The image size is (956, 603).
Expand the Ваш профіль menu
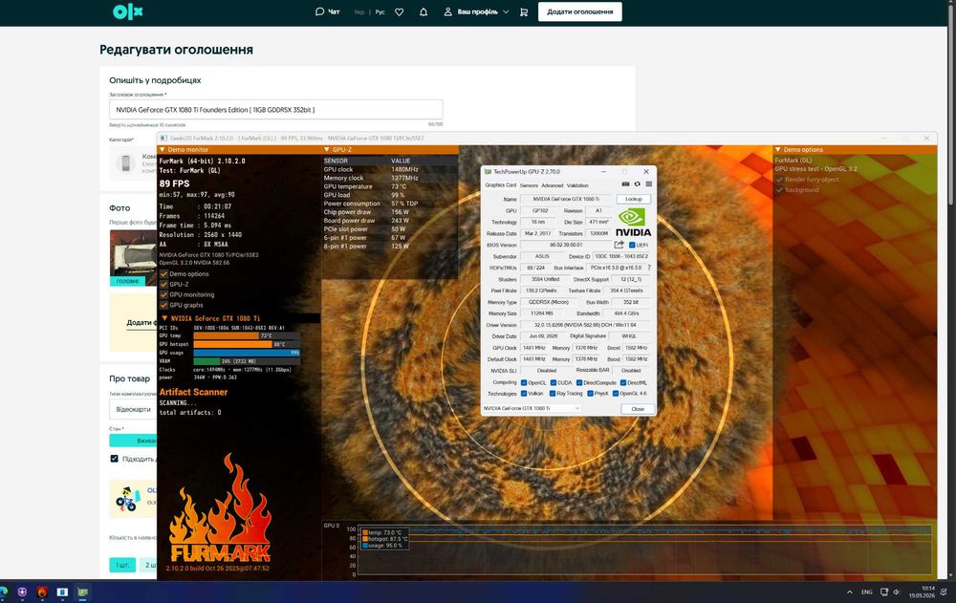476,11
